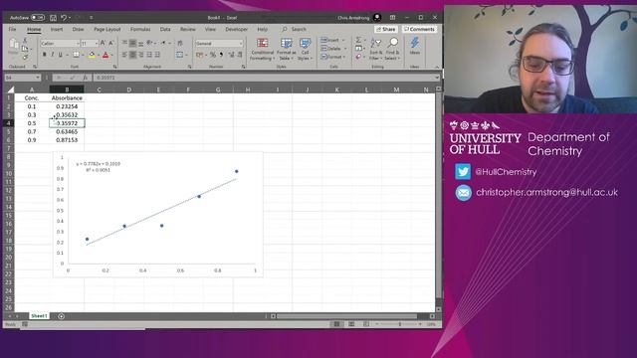Click the AutoSum sigma icon
Viewport: 637px width, 358px height.
(x=358, y=40)
